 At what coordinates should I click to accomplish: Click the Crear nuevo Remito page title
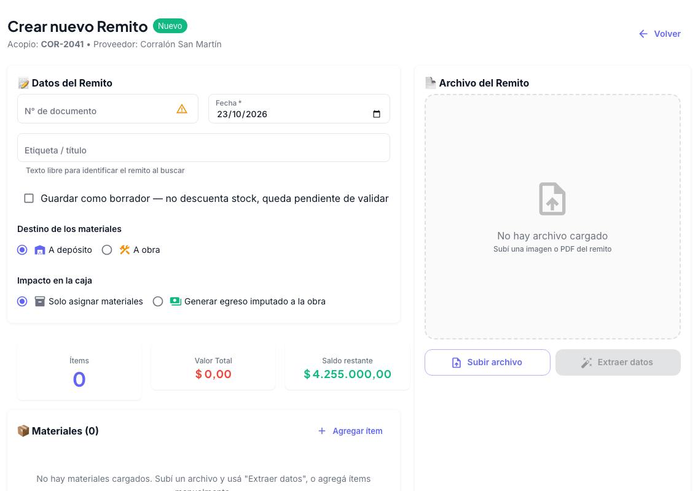[x=77, y=26]
